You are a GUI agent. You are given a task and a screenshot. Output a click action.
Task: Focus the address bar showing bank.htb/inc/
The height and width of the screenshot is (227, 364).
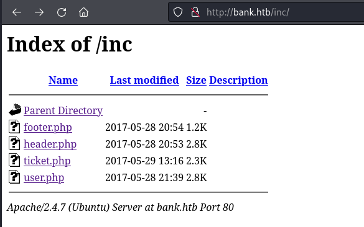pos(266,12)
